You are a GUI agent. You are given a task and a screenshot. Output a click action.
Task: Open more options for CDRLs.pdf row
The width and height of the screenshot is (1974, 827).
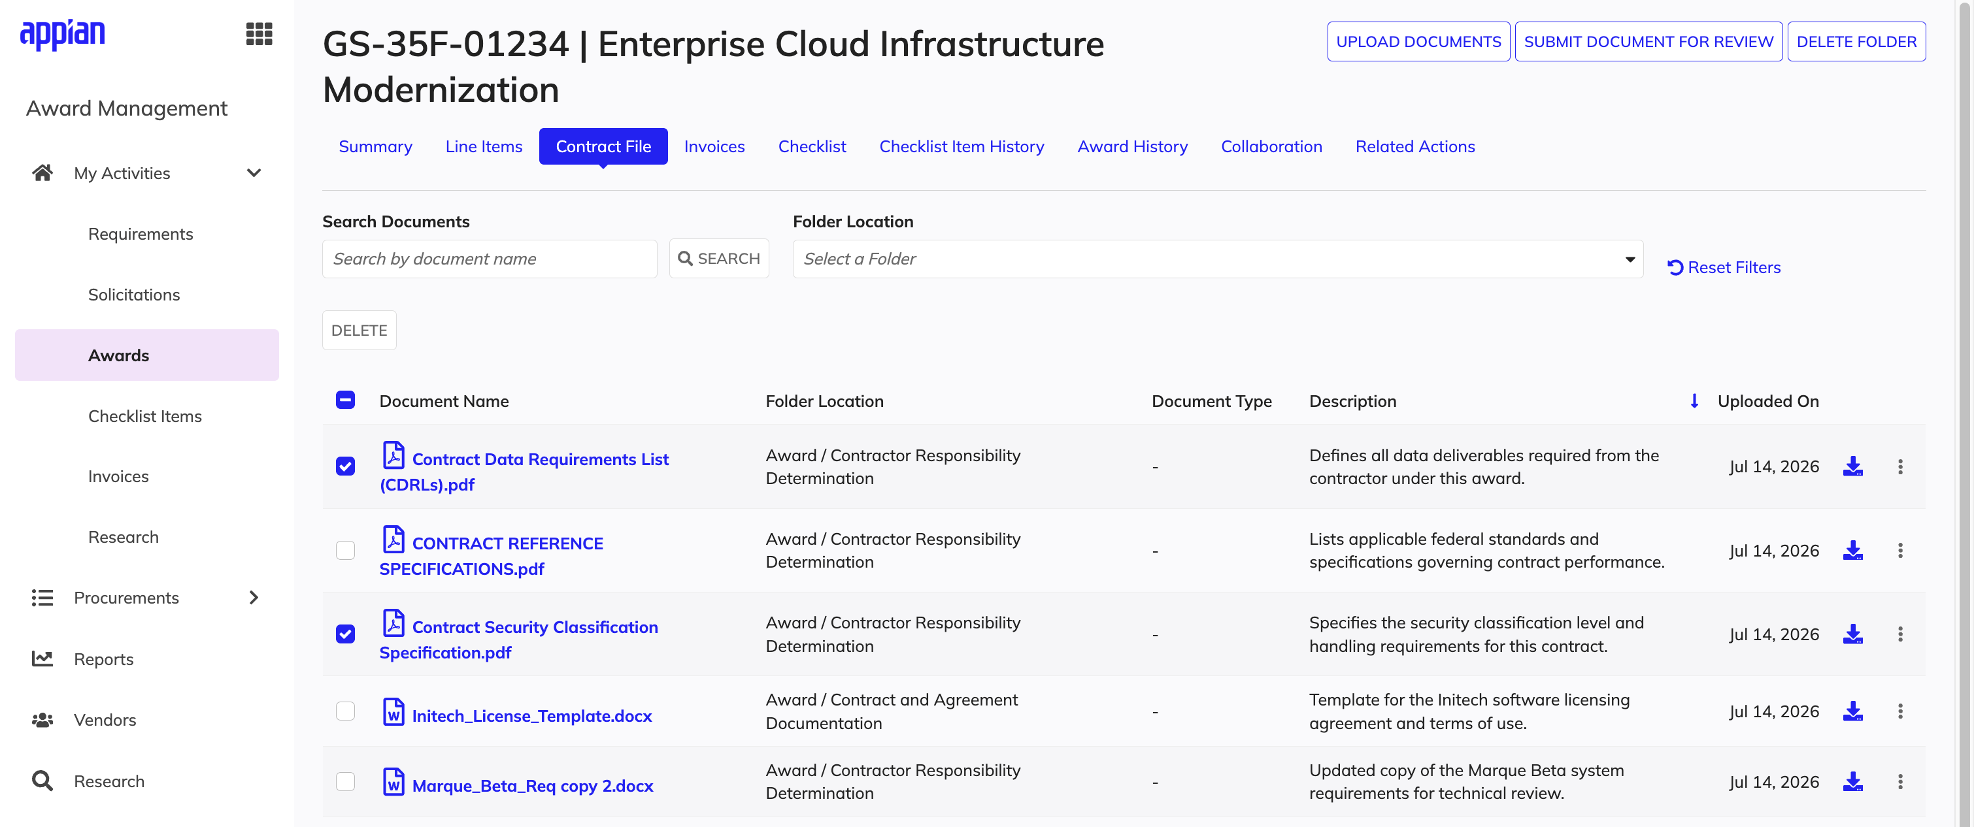1899,466
